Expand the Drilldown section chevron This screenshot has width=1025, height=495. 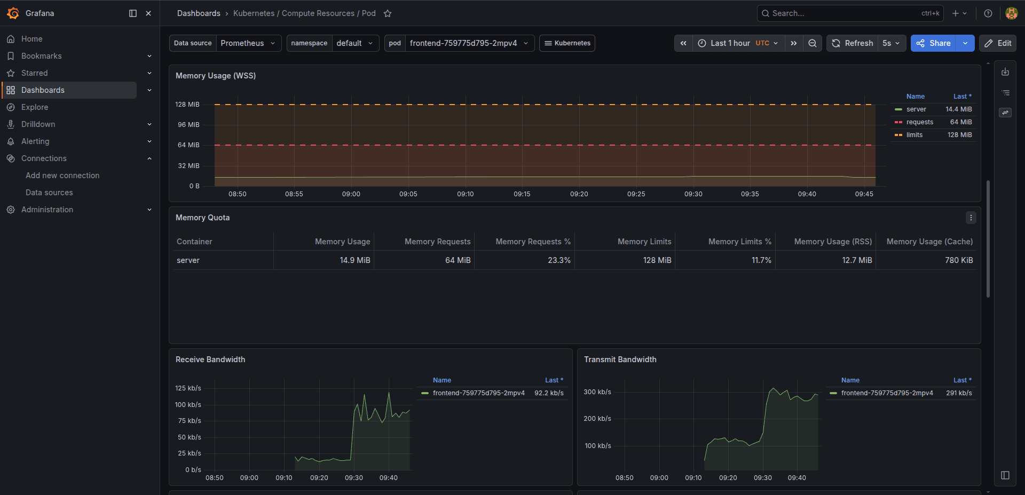(149, 124)
